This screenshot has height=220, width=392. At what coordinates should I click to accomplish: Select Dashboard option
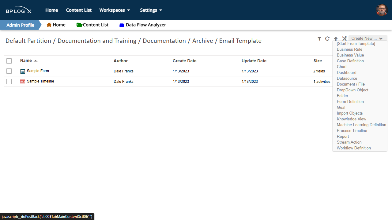click(x=347, y=73)
